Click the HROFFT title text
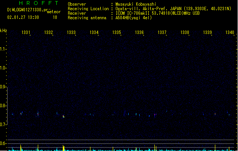 (x=39, y=3)
